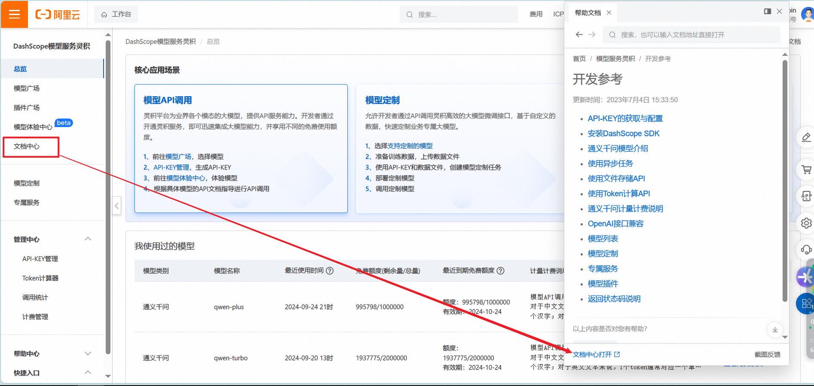Screen dimensions: 814x386
Task: Open 安装DashScope SDK doc link
Action: [x=623, y=134]
